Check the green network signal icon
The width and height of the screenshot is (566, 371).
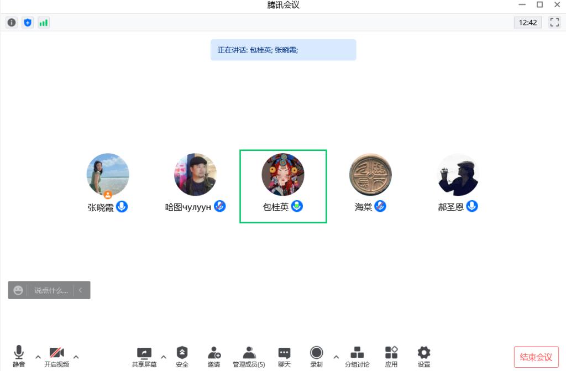coord(44,23)
